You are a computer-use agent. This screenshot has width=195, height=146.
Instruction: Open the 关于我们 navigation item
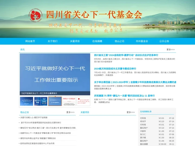[53, 41]
